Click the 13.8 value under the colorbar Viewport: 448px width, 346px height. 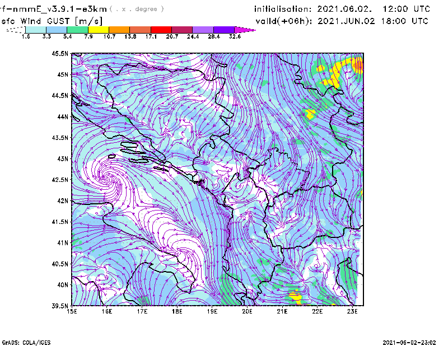[x=130, y=36]
